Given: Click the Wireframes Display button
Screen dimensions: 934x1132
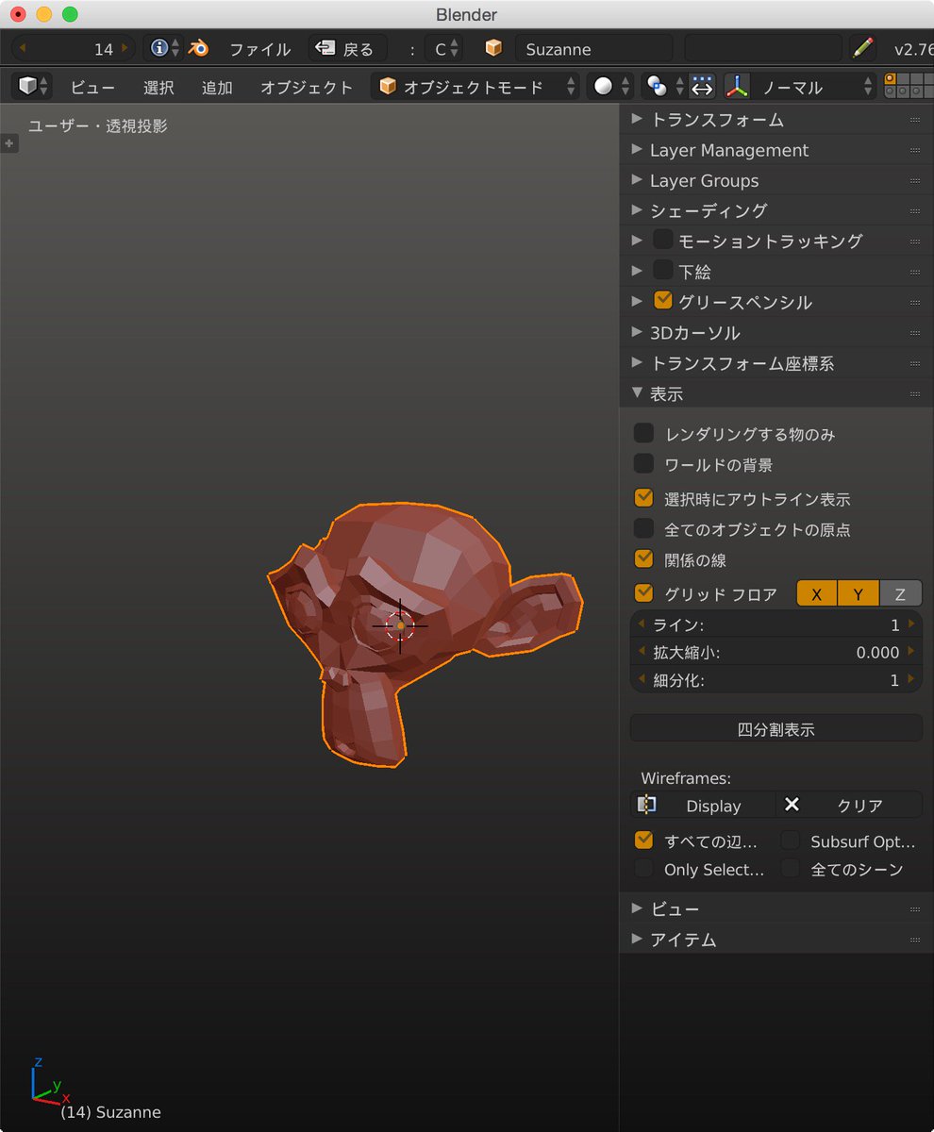Looking at the screenshot, I should click(703, 805).
